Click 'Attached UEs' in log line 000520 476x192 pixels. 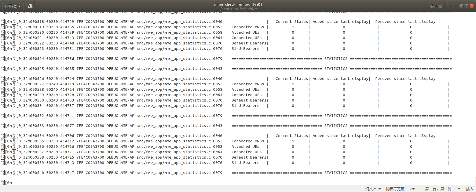click(245, 32)
